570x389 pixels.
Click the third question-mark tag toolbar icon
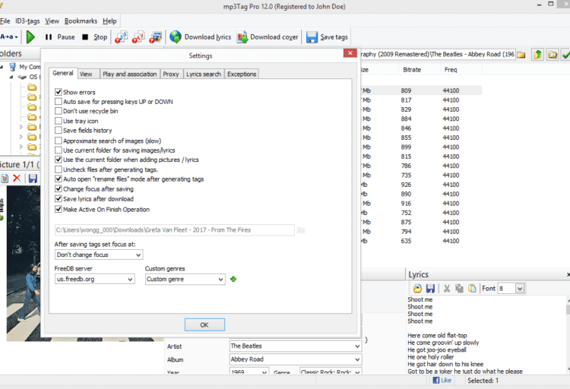click(x=156, y=37)
